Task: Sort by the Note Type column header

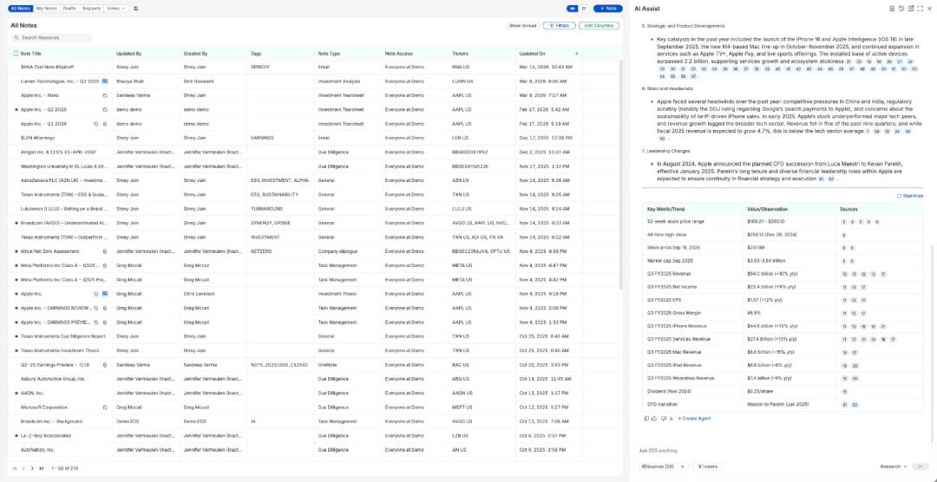Action: click(329, 54)
